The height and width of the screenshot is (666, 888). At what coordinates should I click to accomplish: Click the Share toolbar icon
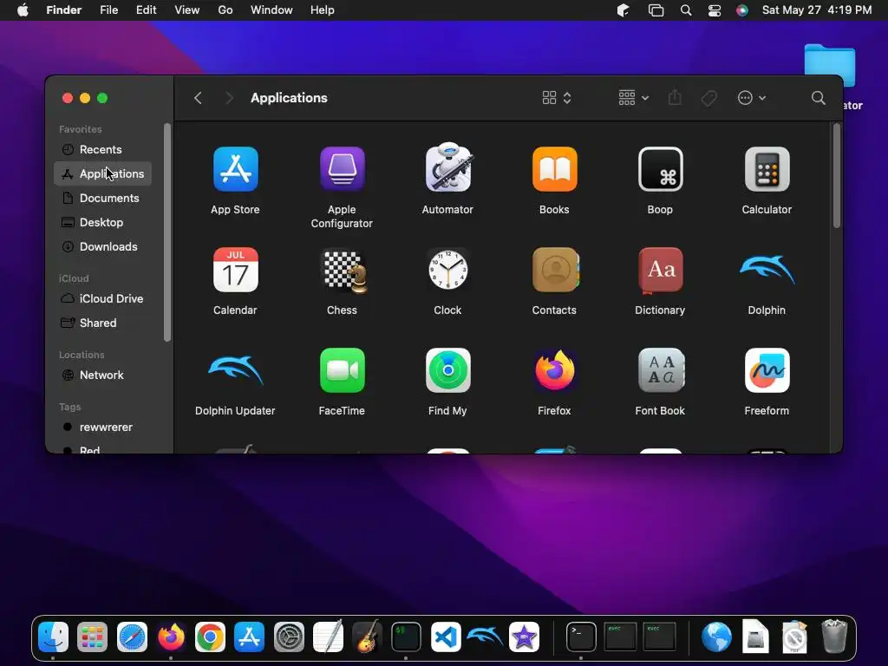coord(675,97)
